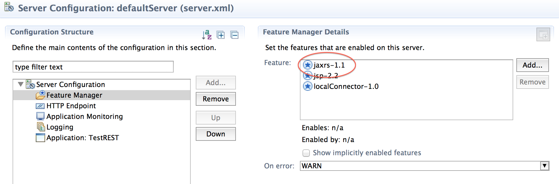The image size is (559, 184).
Task: Open the On error dropdown arrow
Action: [545, 166]
